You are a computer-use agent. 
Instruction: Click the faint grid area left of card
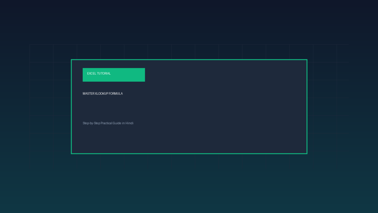tap(50, 106)
